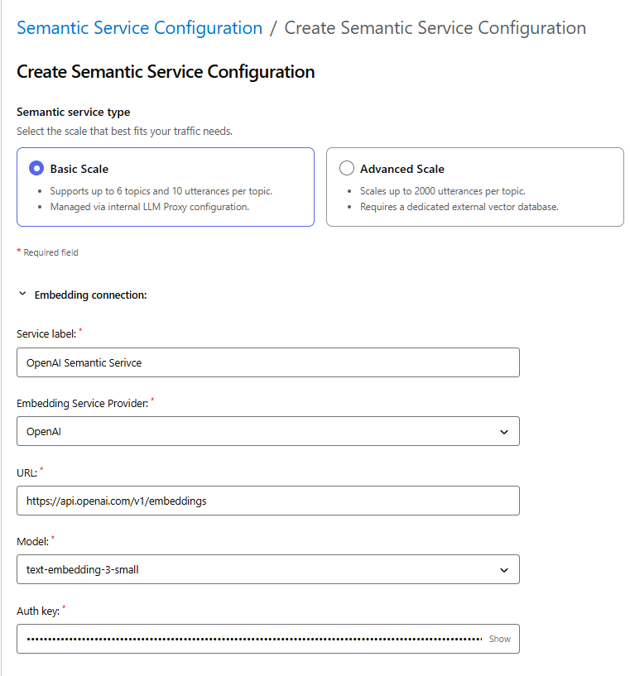This screenshot has width=630, height=676.
Task: Select the Advanced Scale radio button
Action: [346, 168]
